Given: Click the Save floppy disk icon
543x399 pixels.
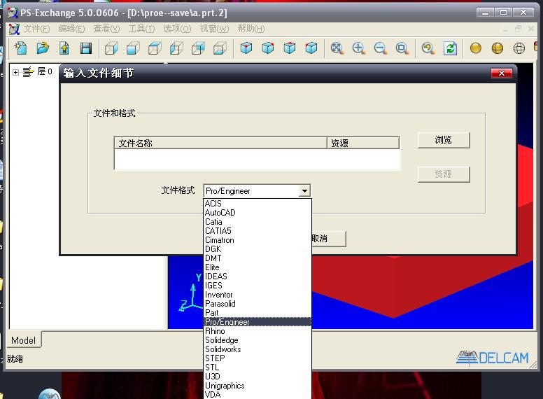Looking at the screenshot, I should 86,48.
